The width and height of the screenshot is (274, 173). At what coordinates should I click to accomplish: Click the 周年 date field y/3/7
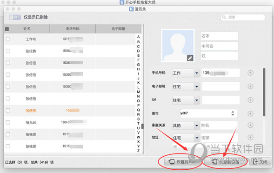pos(208,113)
